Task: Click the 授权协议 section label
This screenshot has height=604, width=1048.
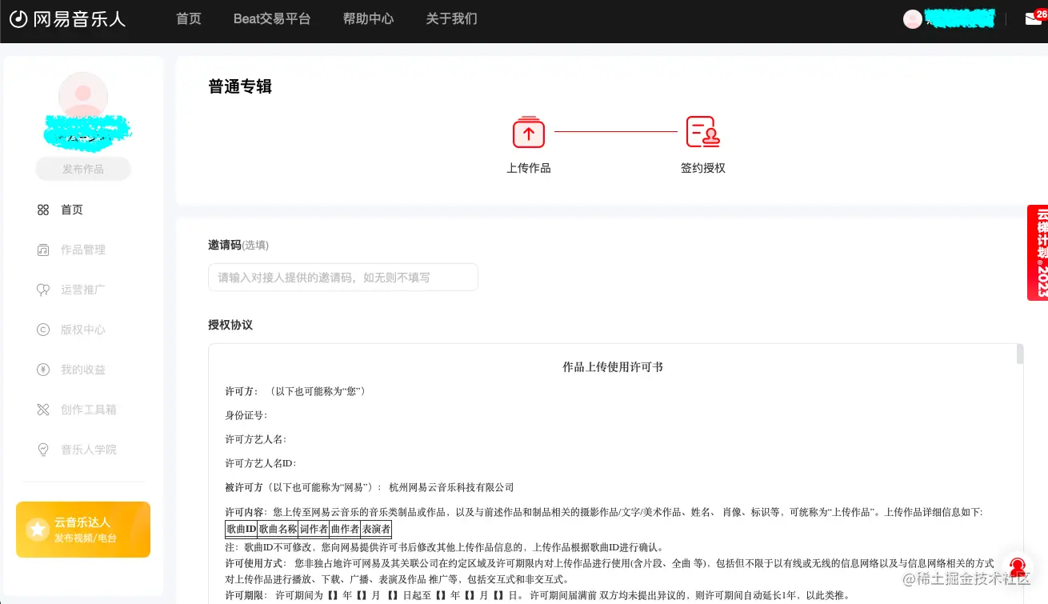Action: click(x=230, y=325)
